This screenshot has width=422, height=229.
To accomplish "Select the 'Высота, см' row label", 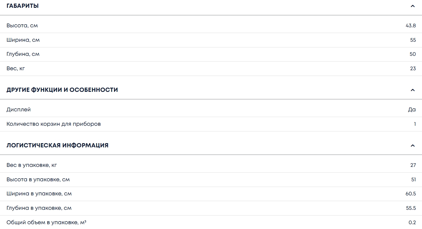I will [x=22, y=26].
